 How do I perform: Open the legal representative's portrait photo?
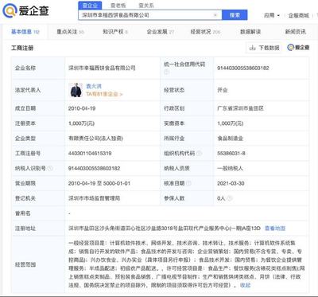(x=76, y=90)
